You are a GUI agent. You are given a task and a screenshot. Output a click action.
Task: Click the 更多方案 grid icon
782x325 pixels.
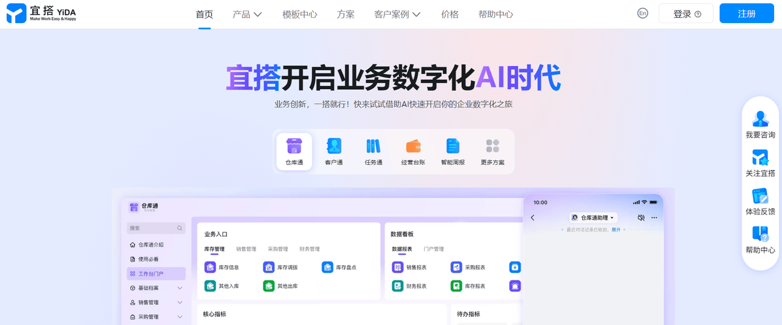click(492, 147)
